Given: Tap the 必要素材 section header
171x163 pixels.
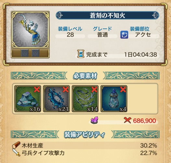Looking at the screenshot, I should pos(85,76).
